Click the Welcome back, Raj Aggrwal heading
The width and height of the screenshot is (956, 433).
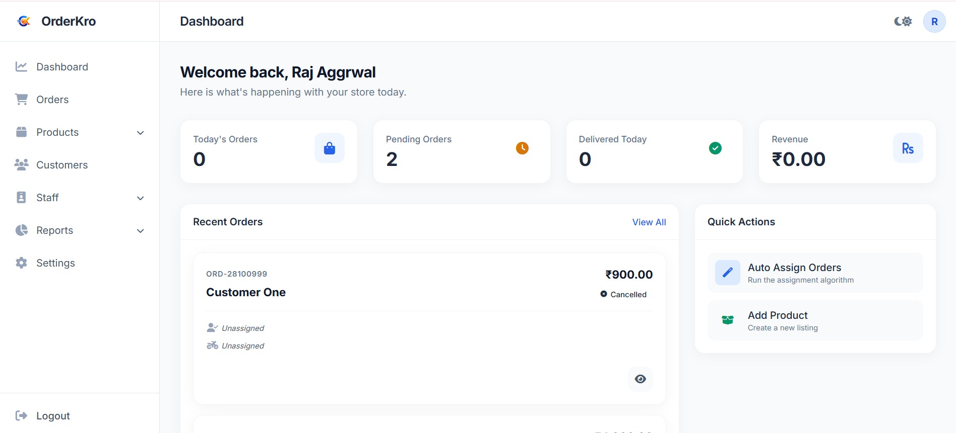[x=278, y=72]
